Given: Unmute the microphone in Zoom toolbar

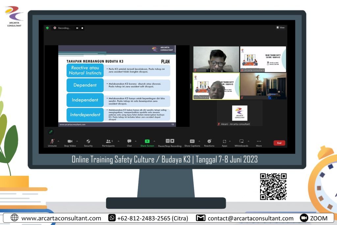Looking at the screenshot, I should pos(52,142).
